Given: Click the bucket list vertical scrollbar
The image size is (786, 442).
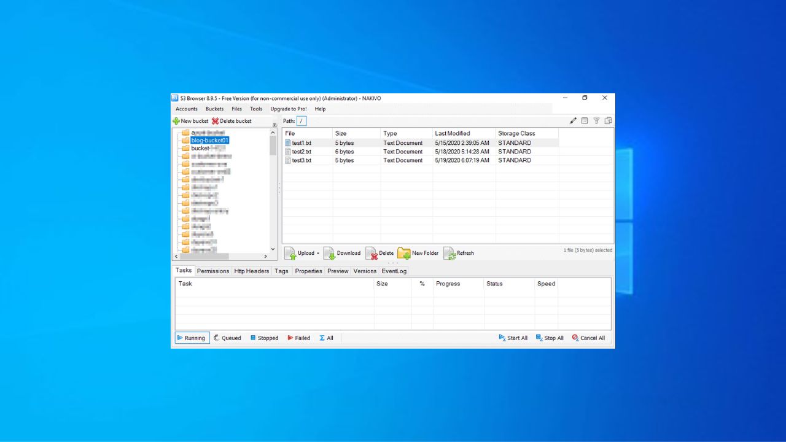Looking at the screenshot, I should pyautogui.click(x=273, y=145).
